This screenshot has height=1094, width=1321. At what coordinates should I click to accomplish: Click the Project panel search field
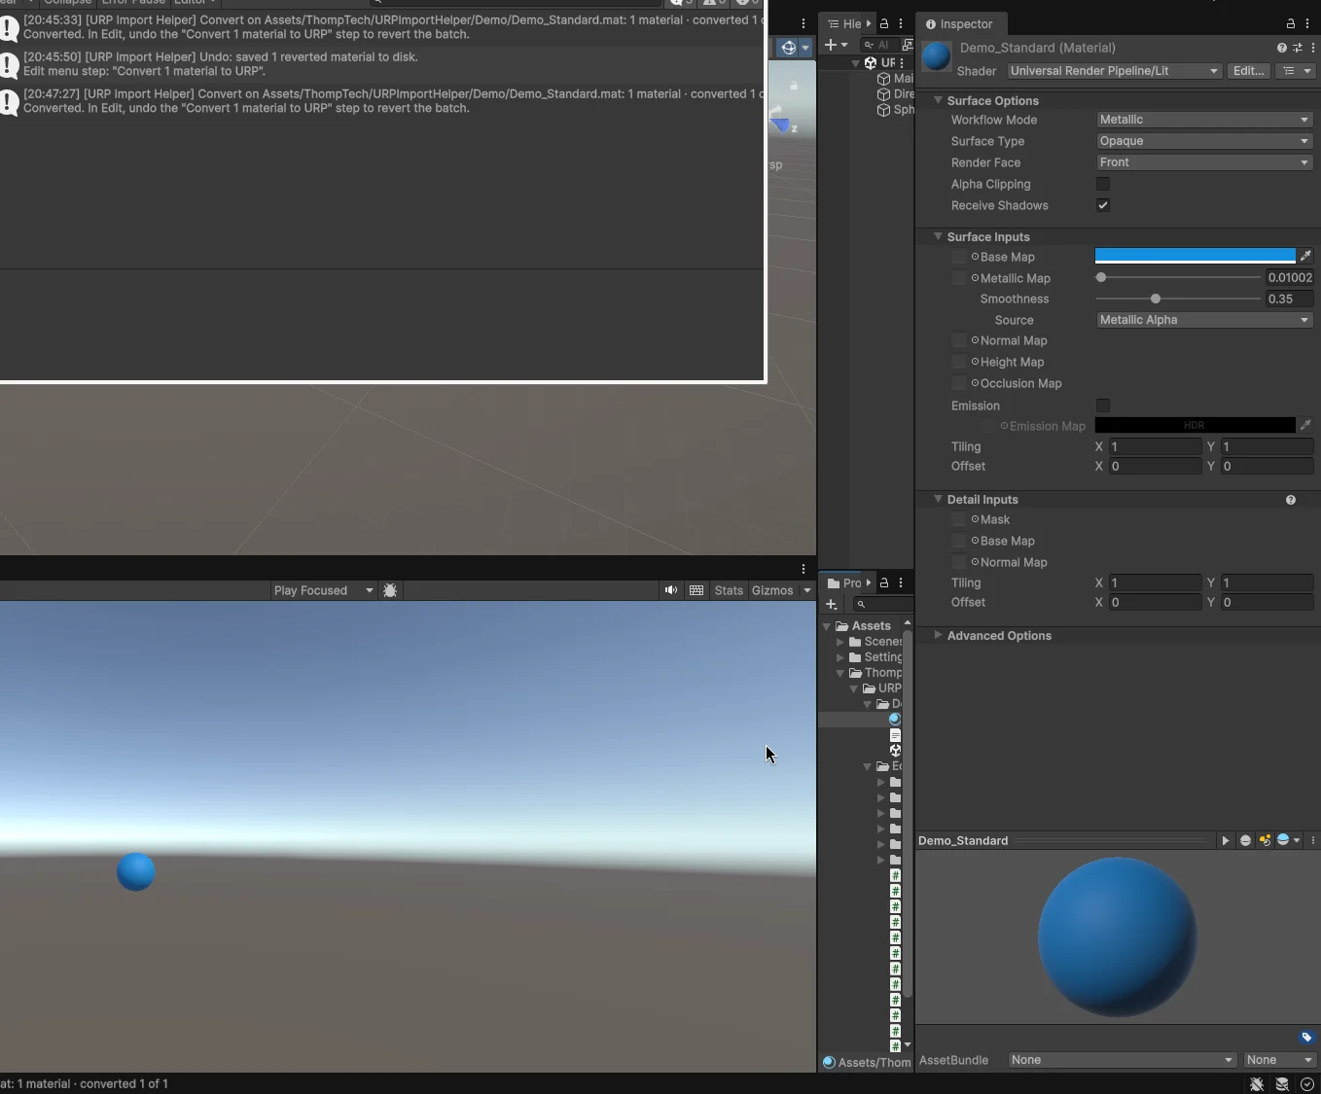pyautogui.click(x=882, y=604)
